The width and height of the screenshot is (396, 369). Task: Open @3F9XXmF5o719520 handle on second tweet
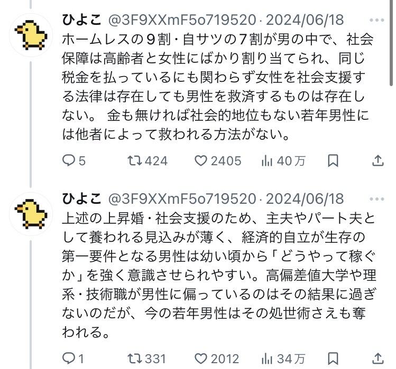click(182, 199)
